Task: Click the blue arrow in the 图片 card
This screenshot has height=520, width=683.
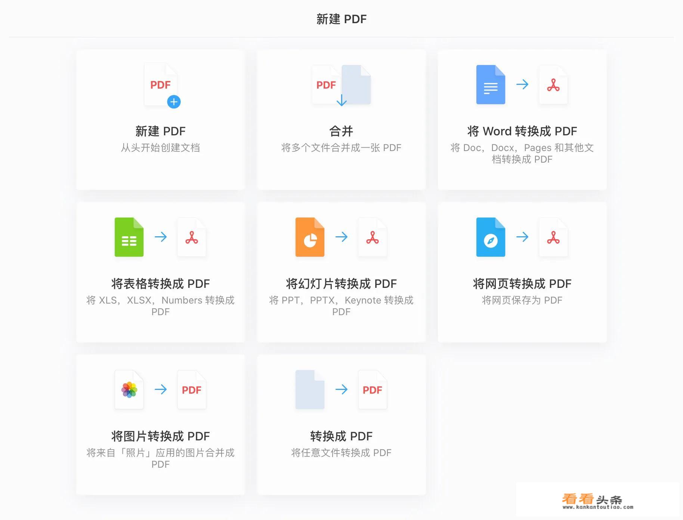Action: coord(161,390)
